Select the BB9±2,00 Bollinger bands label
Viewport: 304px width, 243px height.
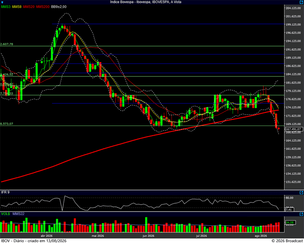click(59, 7)
